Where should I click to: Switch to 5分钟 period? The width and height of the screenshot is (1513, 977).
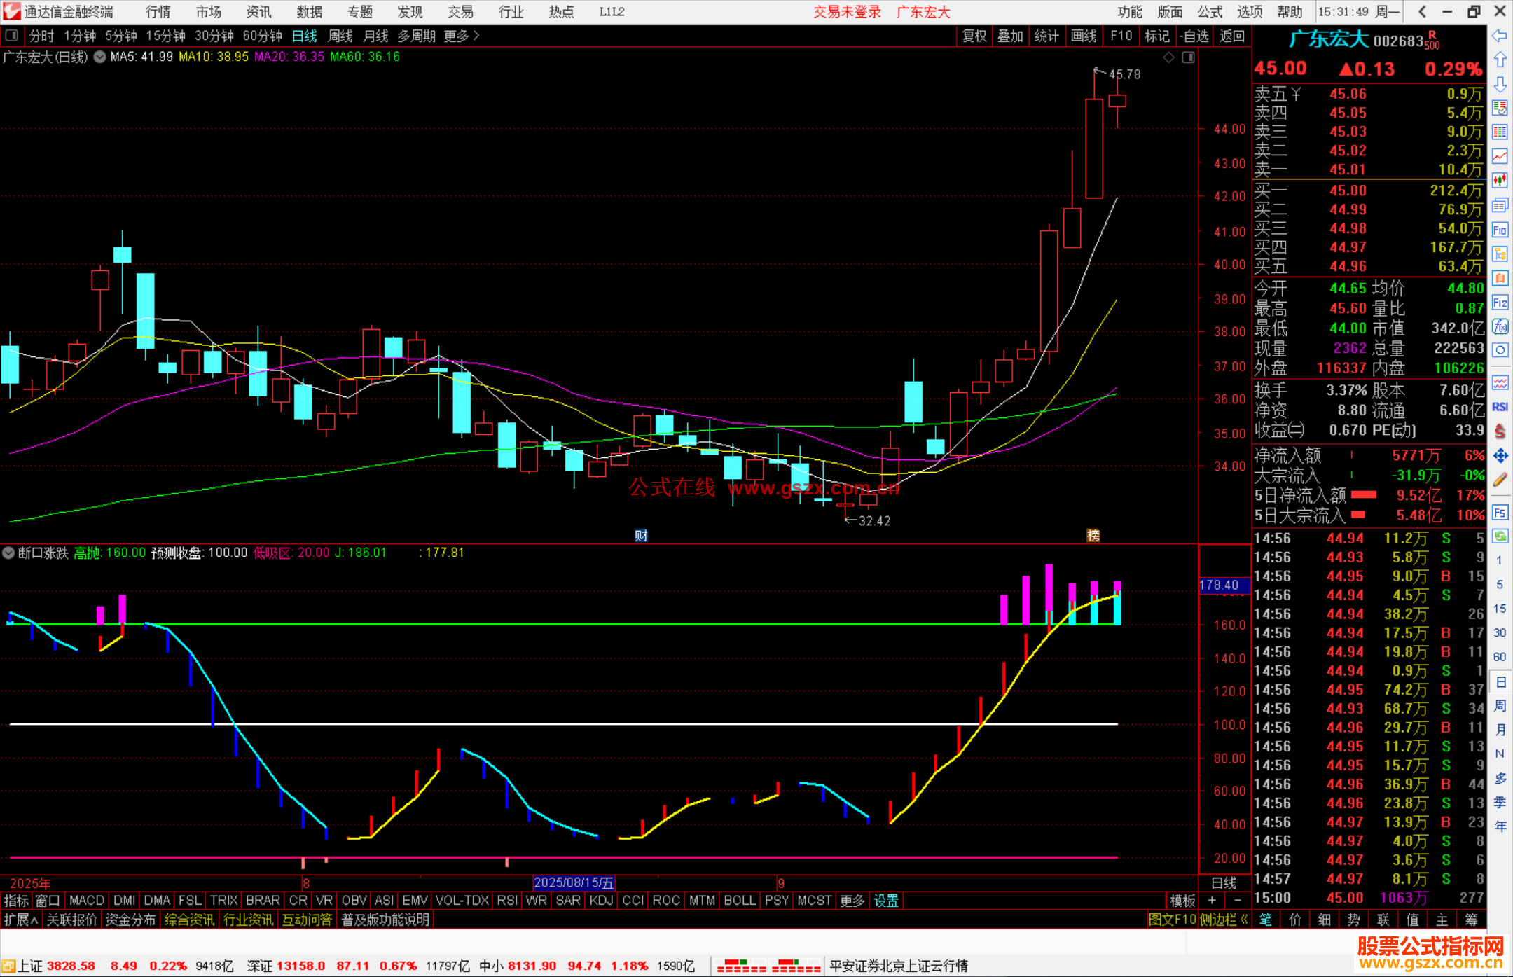121,36
